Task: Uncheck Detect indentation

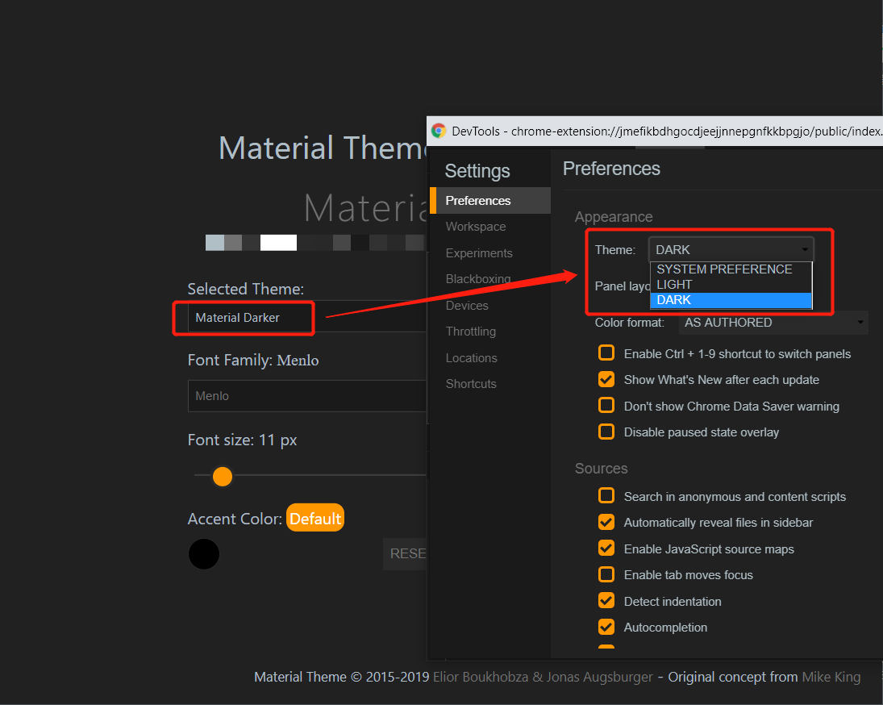Action: [606, 600]
